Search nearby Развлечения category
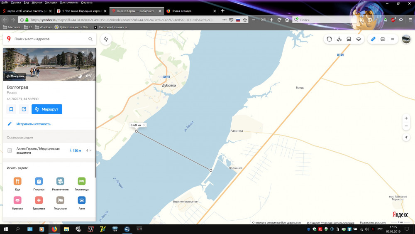Screen dimensions: 415x234 (60, 184)
